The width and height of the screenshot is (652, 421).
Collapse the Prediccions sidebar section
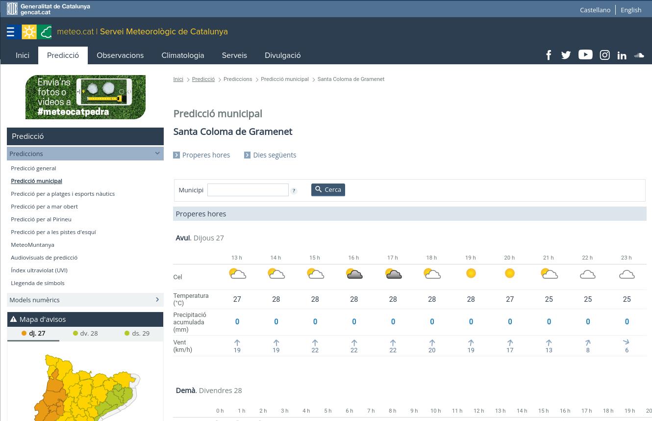157,154
